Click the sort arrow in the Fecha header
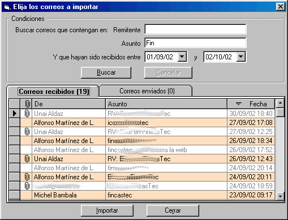 (239, 104)
